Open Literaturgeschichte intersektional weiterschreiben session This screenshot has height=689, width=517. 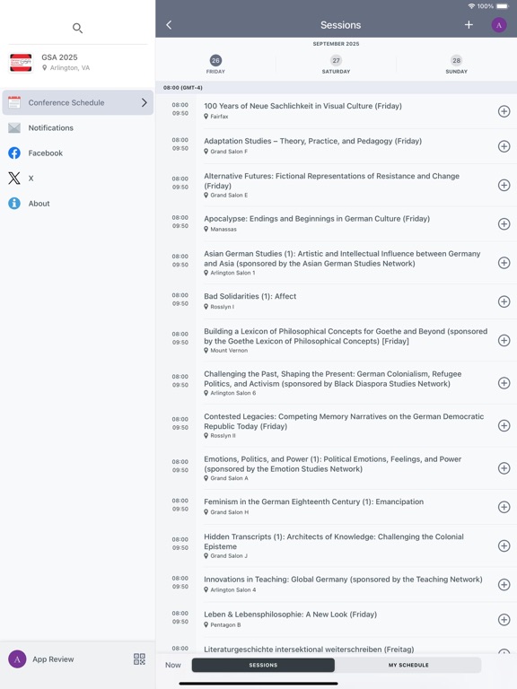coord(309,650)
